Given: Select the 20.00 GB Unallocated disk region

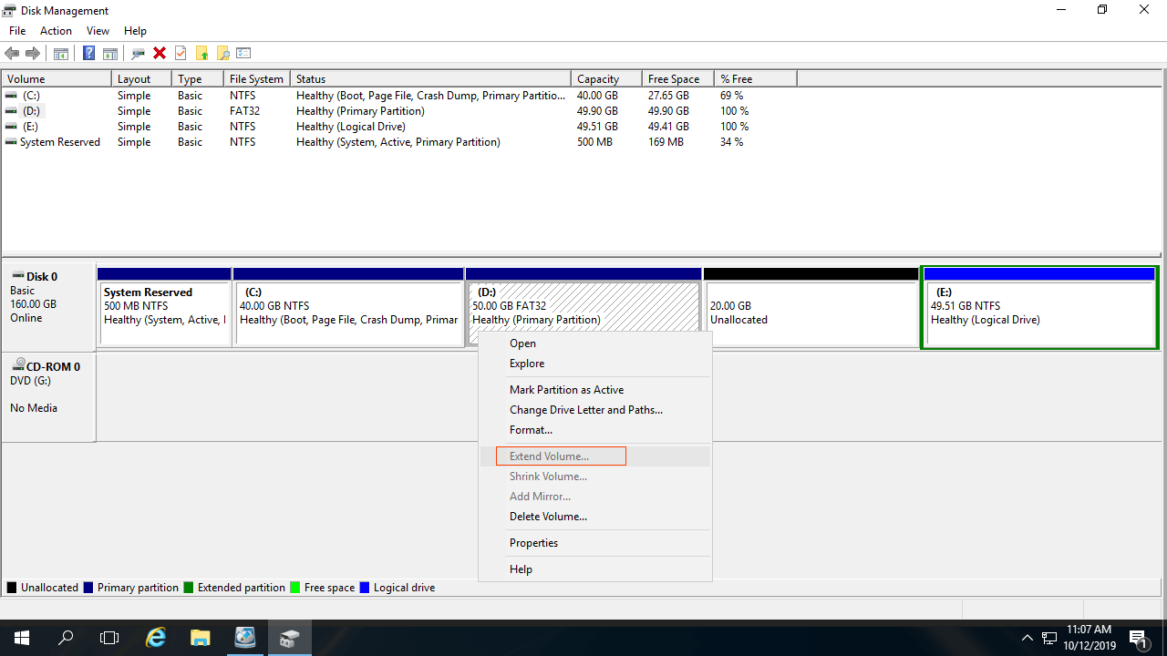Looking at the screenshot, I should coord(811,313).
